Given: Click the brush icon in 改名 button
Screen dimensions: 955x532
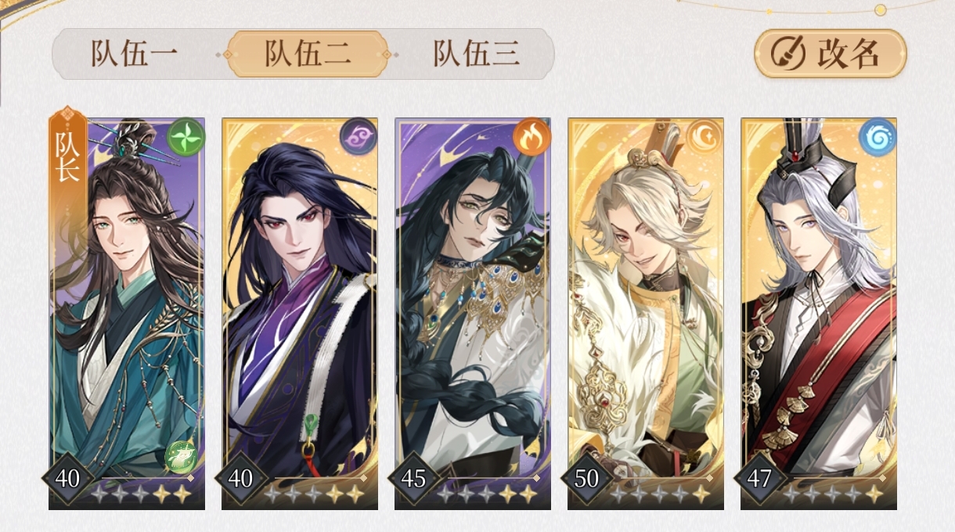Looking at the screenshot, I should tap(784, 54).
